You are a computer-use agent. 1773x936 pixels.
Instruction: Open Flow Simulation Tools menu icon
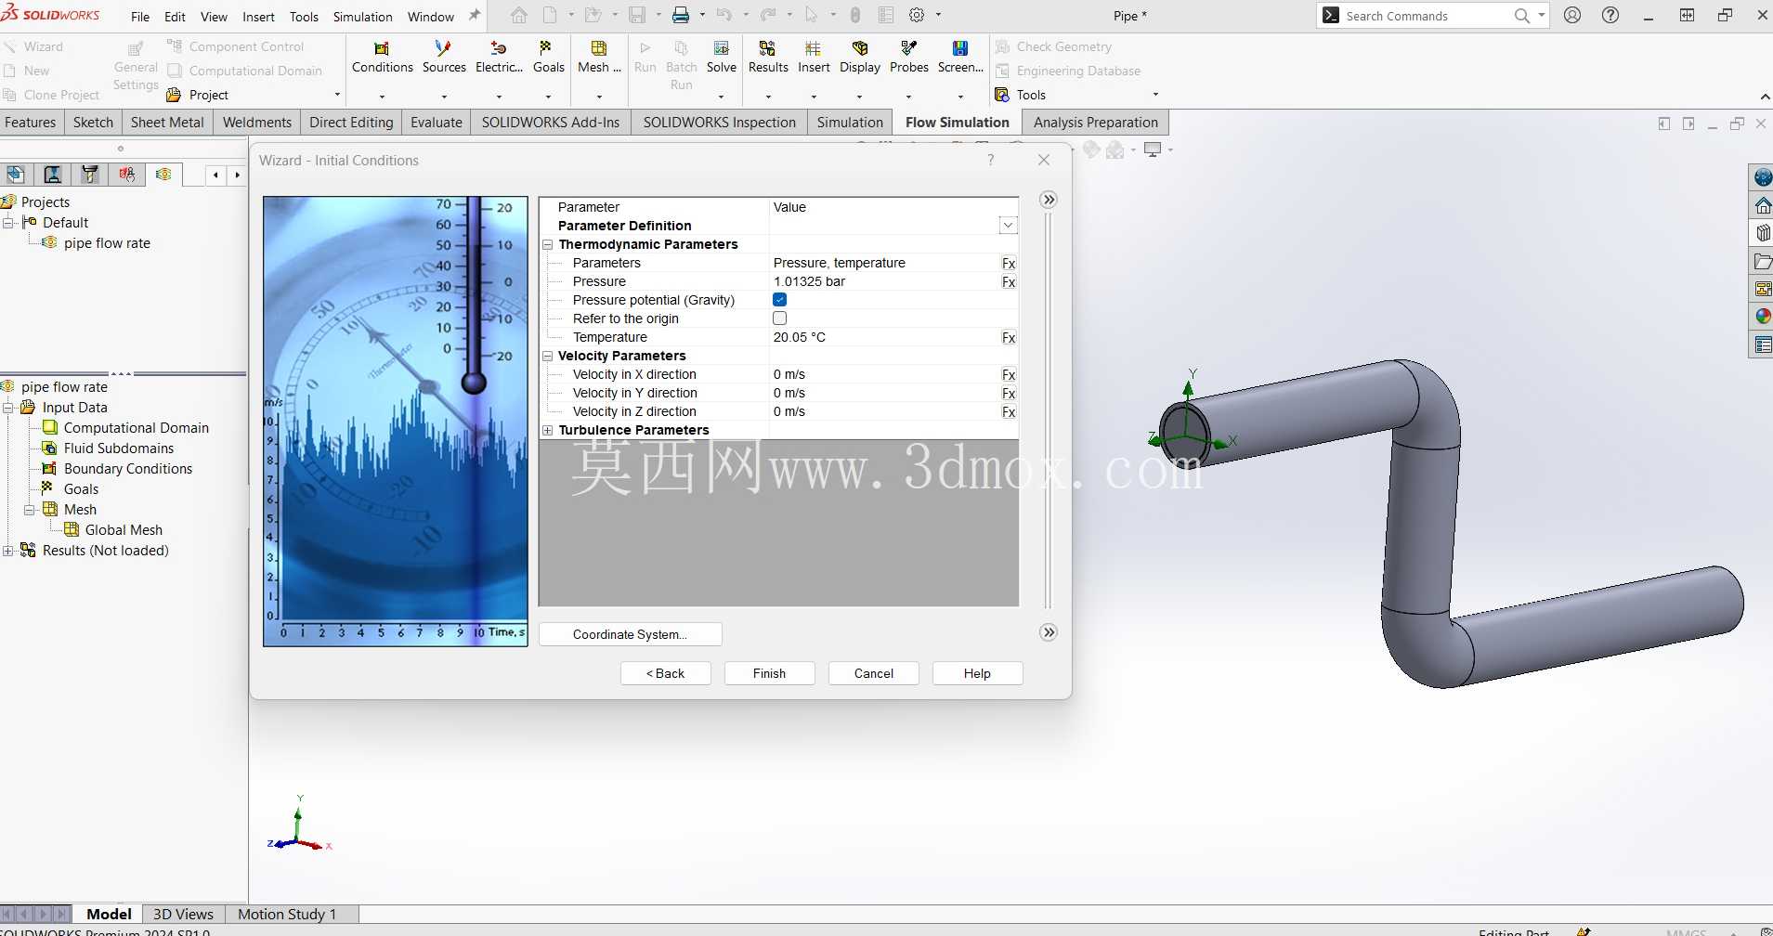[x=1002, y=95]
